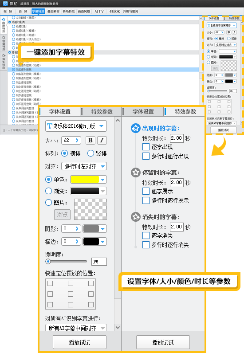
Task: Click the grey 阴影 color swatch in enlarged panel
Action: (91, 229)
